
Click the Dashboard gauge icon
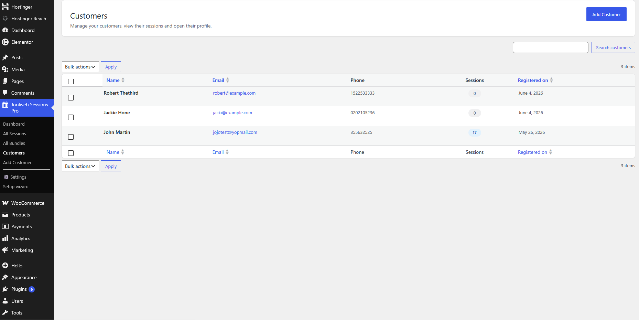coord(5,30)
